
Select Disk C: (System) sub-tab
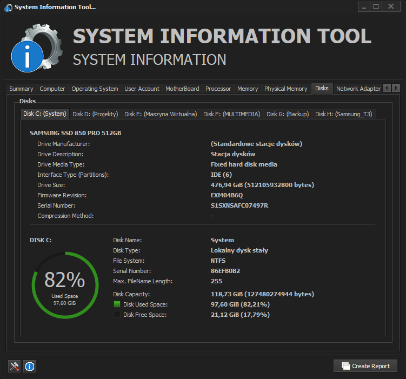tap(45, 114)
